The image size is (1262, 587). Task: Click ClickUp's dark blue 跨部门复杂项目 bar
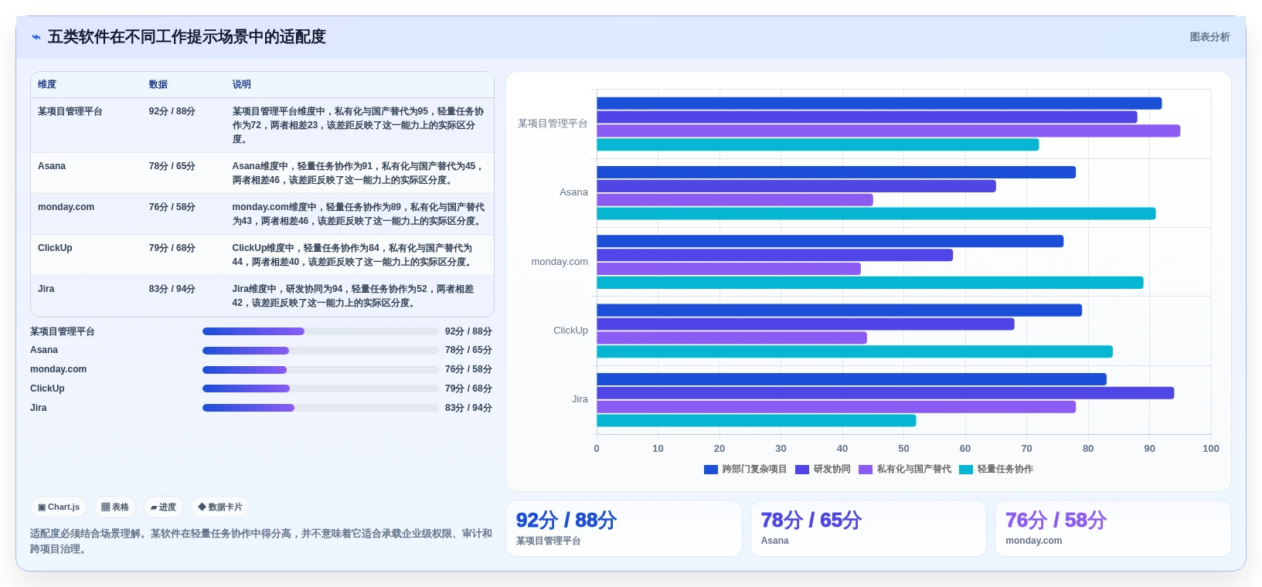pos(839,310)
